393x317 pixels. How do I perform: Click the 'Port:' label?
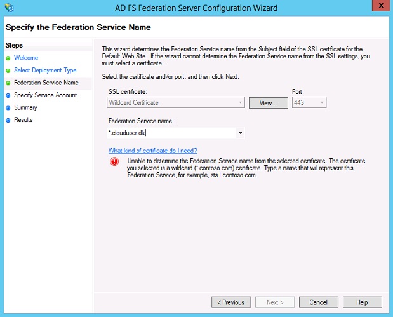pos(298,91)
